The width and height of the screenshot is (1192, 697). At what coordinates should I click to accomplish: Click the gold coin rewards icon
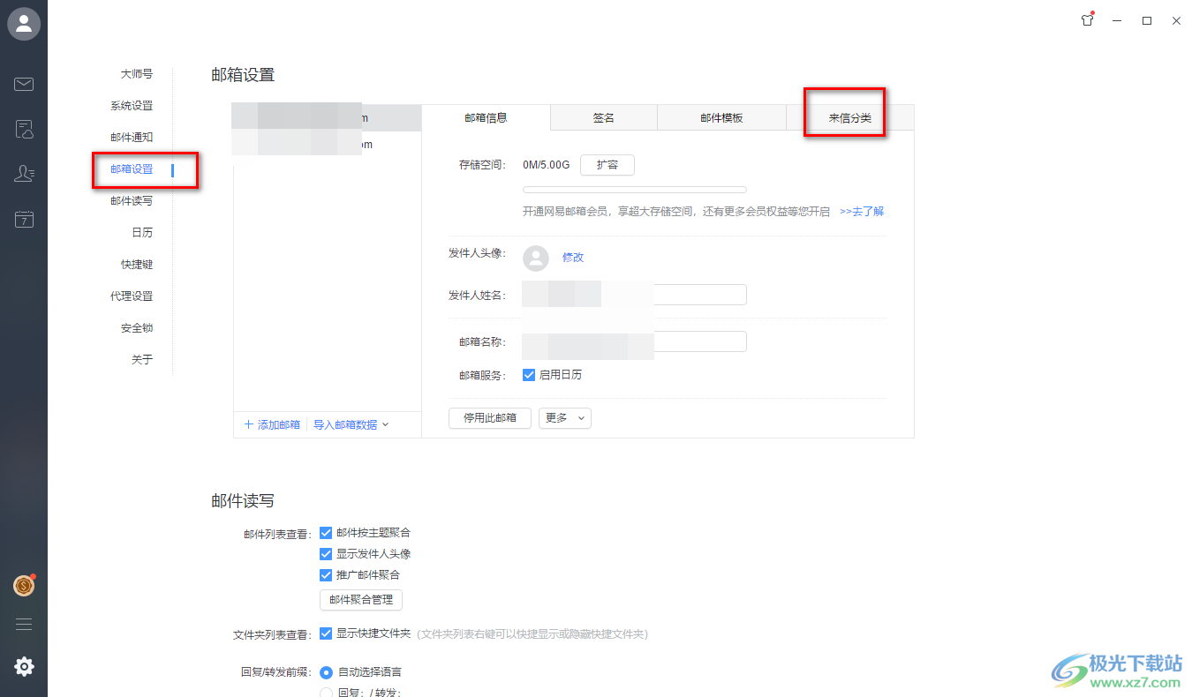24,585
